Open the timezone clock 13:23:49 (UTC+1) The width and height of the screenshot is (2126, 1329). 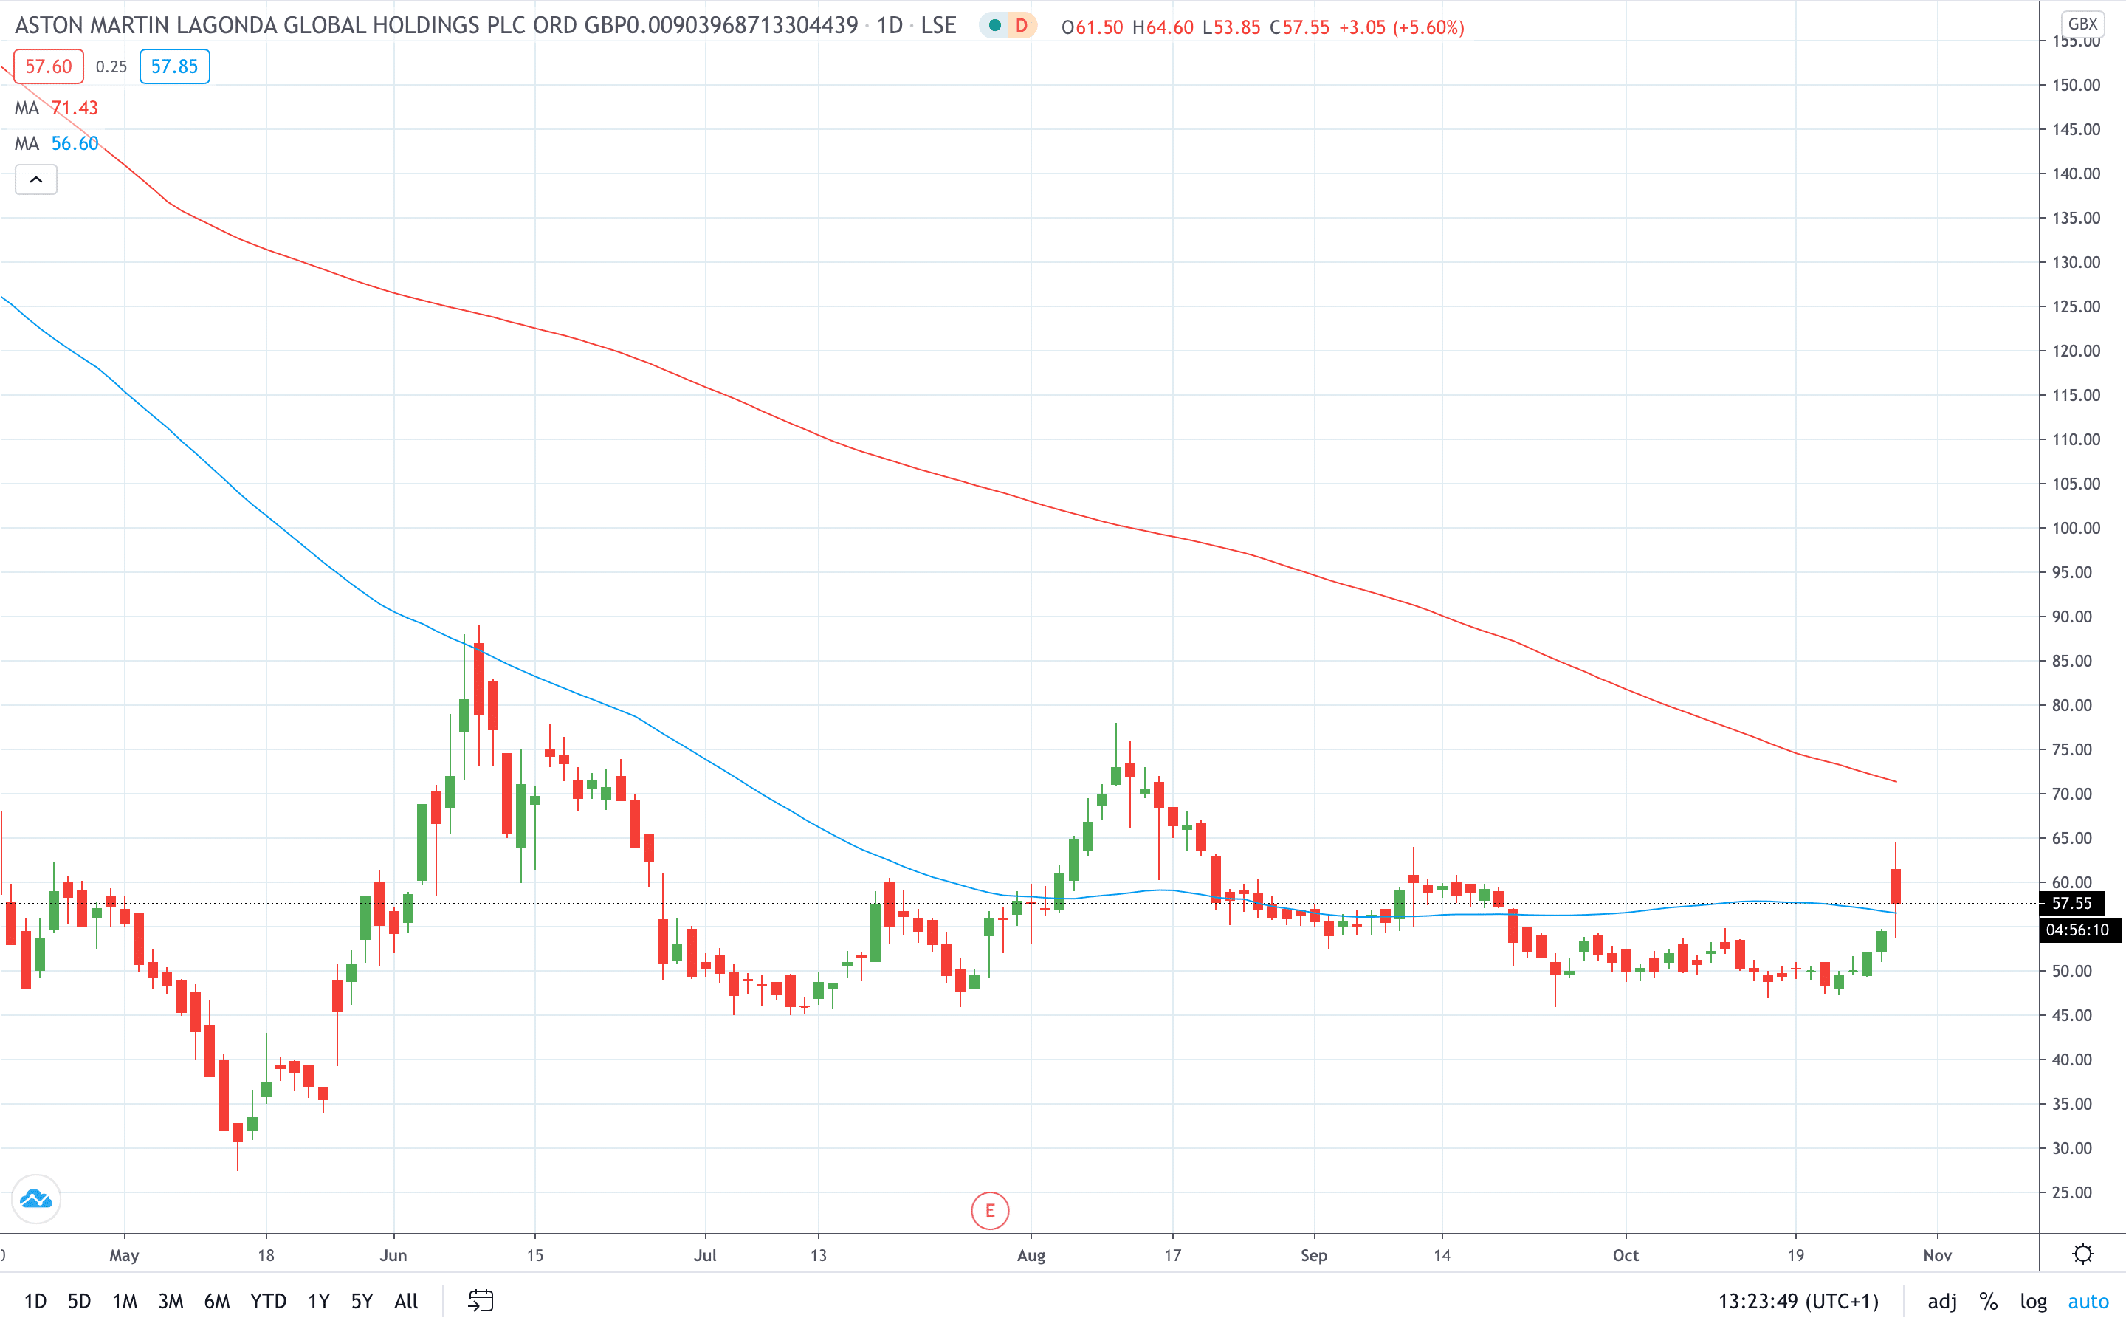(1798, 1301)
